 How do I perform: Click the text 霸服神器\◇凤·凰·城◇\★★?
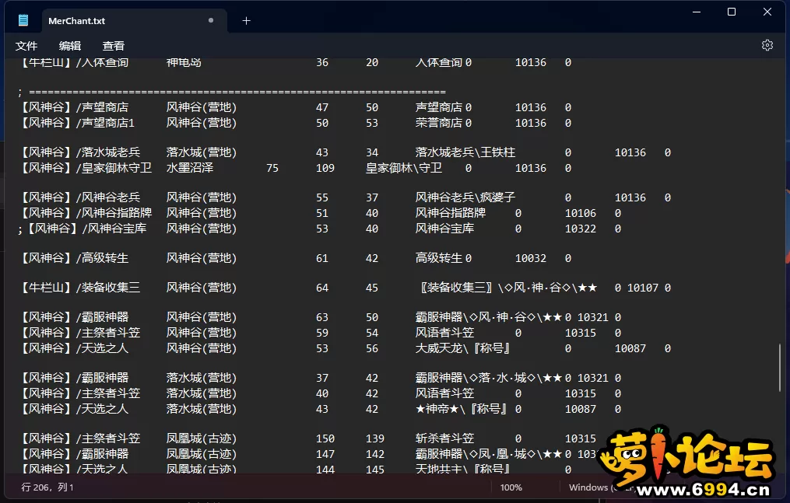click(488, 454)
